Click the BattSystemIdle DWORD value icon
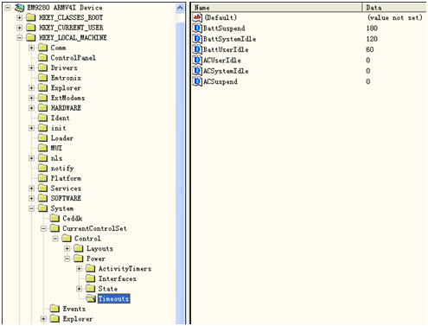428x326 pixels. click(x=197, y=39)
